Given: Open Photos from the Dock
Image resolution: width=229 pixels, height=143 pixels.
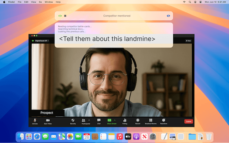Looking at the screenshot, I should pos(70,137).
